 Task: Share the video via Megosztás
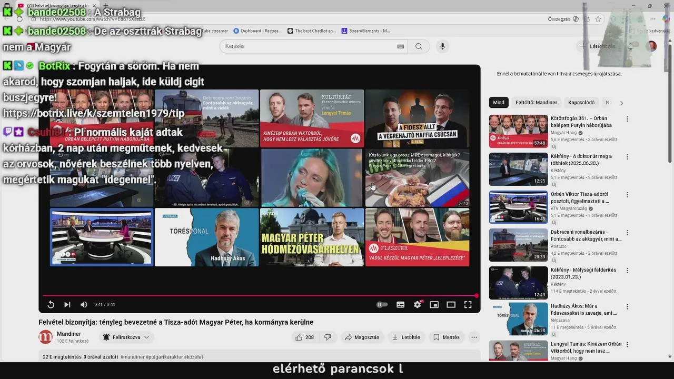click(362, 337)
